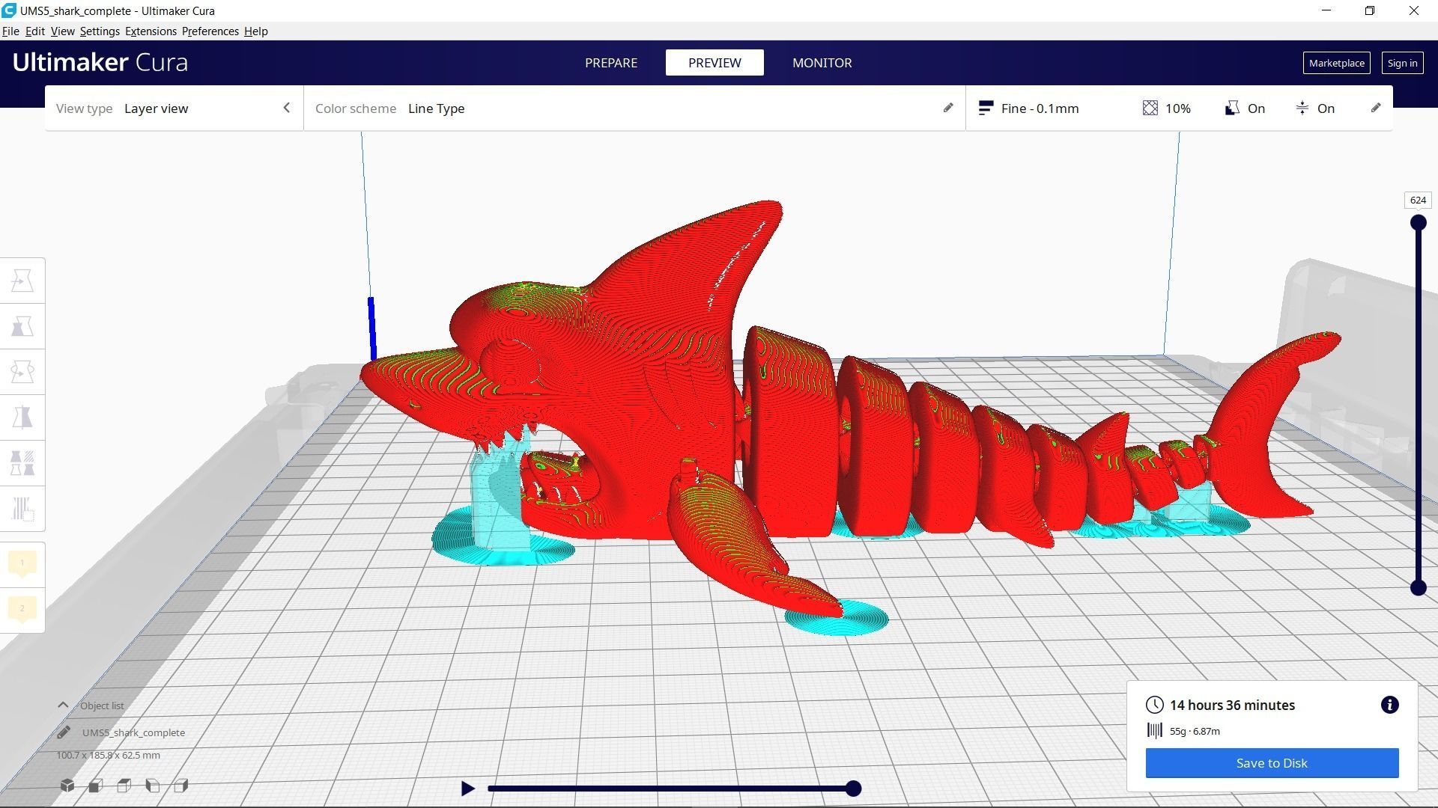
Task: Switch to front camera view cube
Action: [96, 786]
